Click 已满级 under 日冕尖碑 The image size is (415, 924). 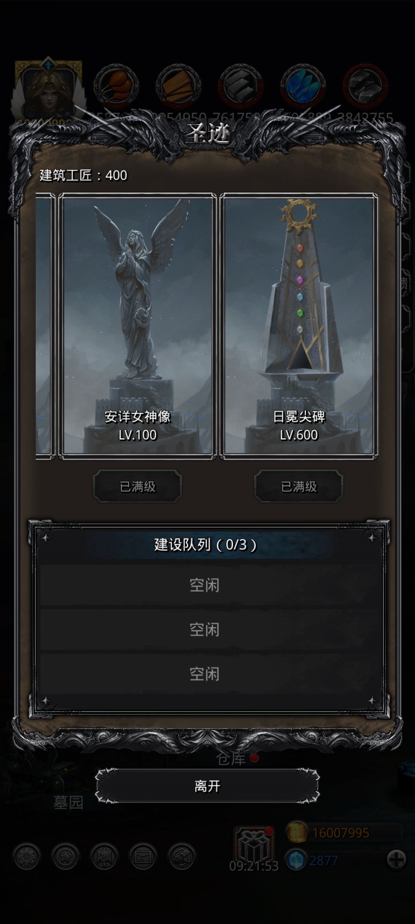[x=299, y=486]
